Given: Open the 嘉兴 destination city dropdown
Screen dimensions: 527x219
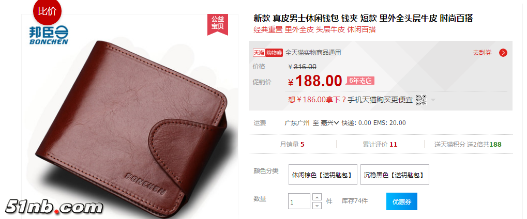Looking at the screenshot, I should pyautogui.click(x=330, y=123).
